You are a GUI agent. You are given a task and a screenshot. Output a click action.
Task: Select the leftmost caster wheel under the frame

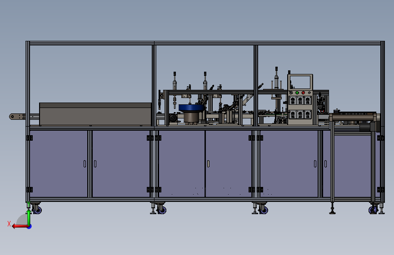37,209
